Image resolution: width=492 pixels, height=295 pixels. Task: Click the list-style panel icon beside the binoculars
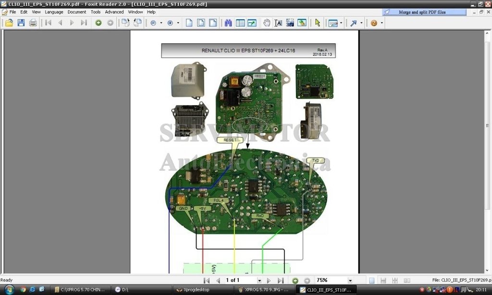pyautogui.click(x=240, y=23)
